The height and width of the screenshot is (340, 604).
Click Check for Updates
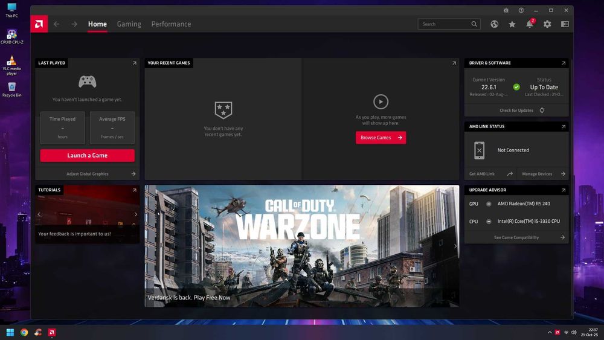coord(516,111)
